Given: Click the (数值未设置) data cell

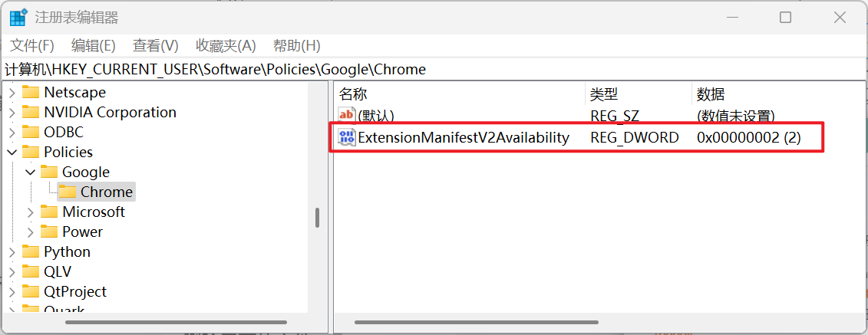Looking at the screenshot, I should 736,116.
